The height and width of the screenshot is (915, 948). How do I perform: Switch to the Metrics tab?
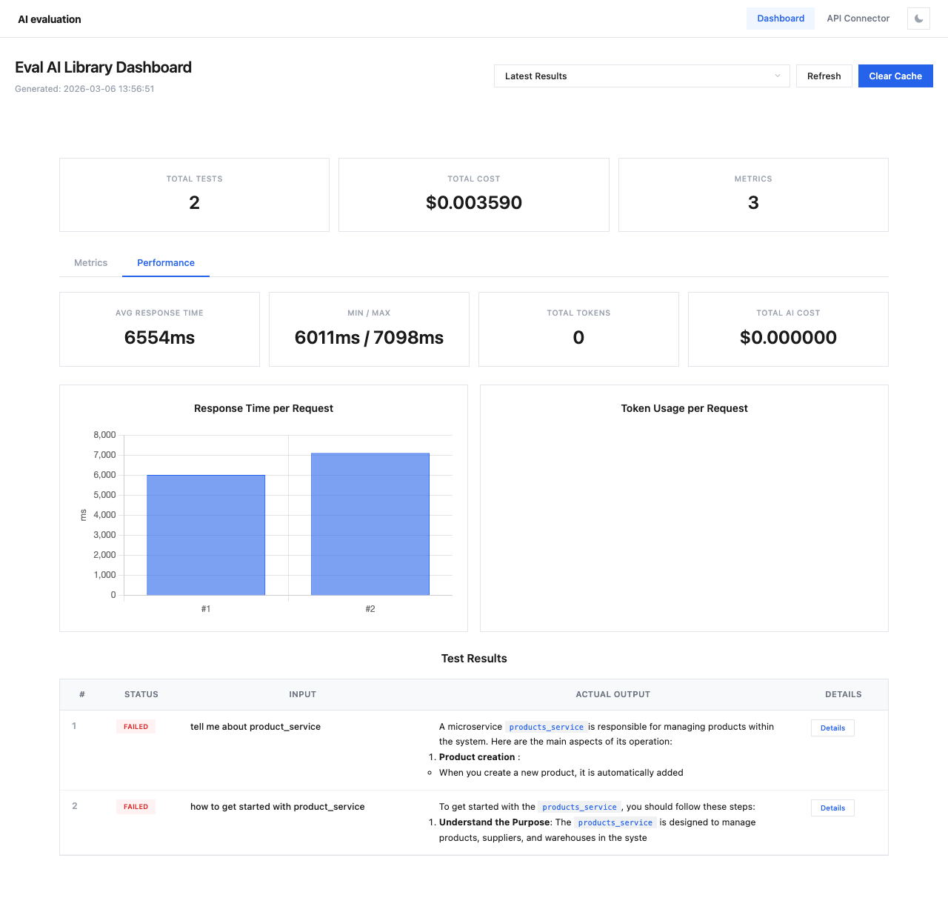click(90, 263)
